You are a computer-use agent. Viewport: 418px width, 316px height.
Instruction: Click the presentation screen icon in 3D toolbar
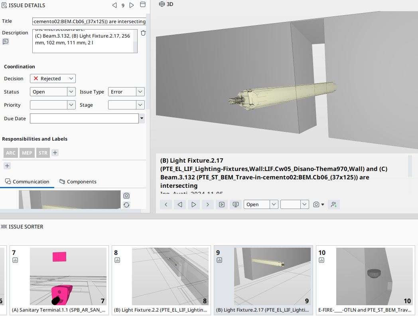pos(236,205)
